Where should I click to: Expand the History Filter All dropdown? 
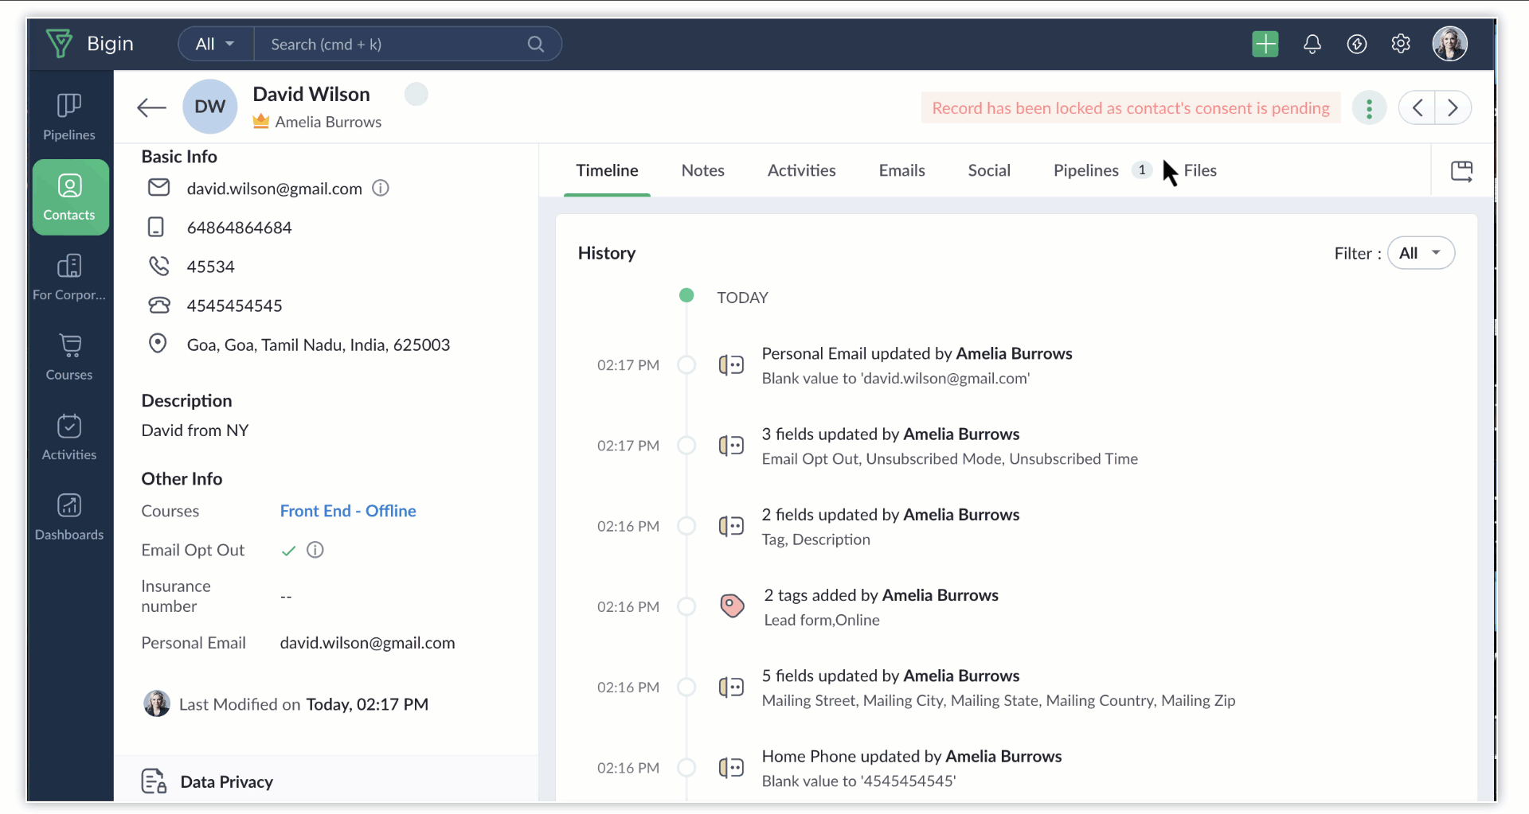click(1421, 253)
